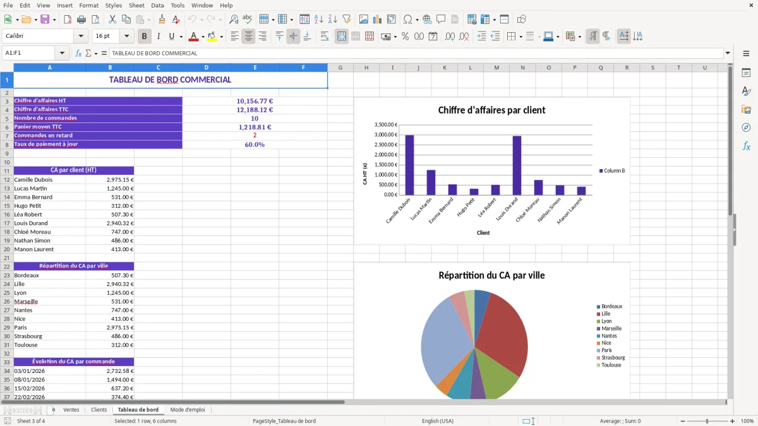The image size is (758, 426).
Task: Open Find & Replace icon
Action: pos(234,20)
